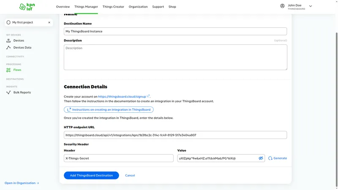Click the external link icon after signup URL
The image size is (338, 190).
[x=148, y=96]
